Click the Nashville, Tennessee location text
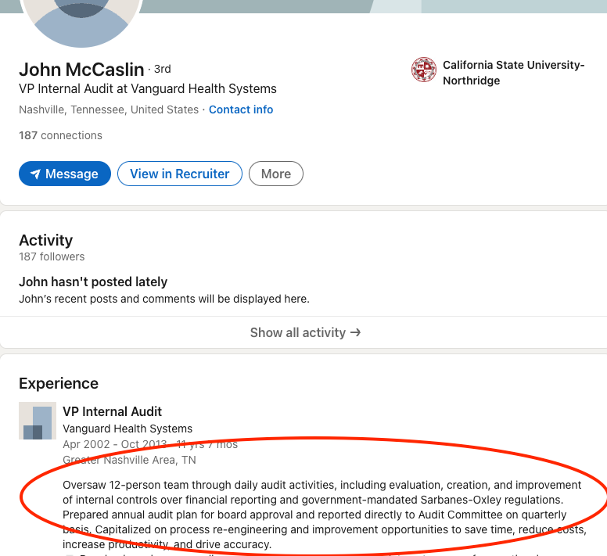 tap(109, 109)
